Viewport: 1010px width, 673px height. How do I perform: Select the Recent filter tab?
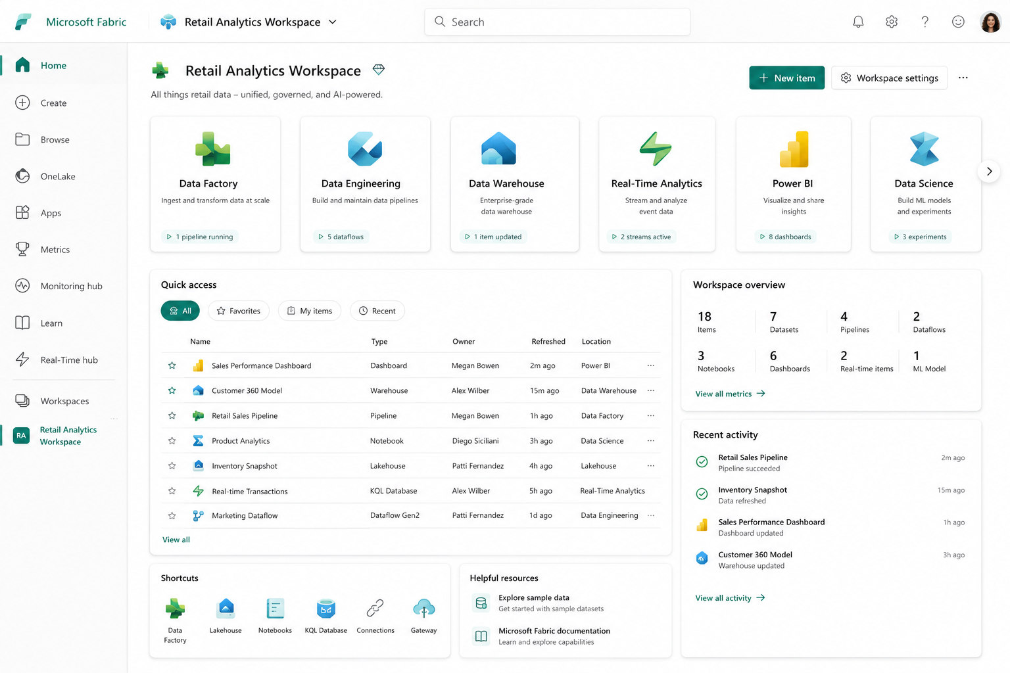[377, 311]
